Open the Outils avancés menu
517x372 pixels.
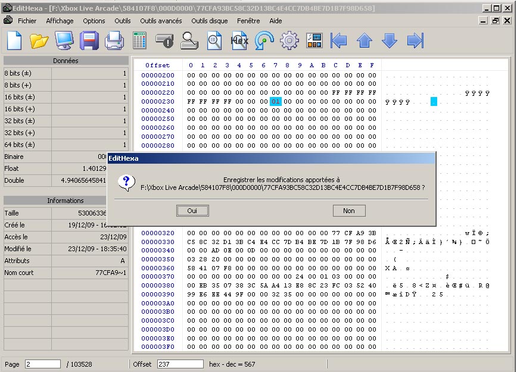tap(161, 21)
